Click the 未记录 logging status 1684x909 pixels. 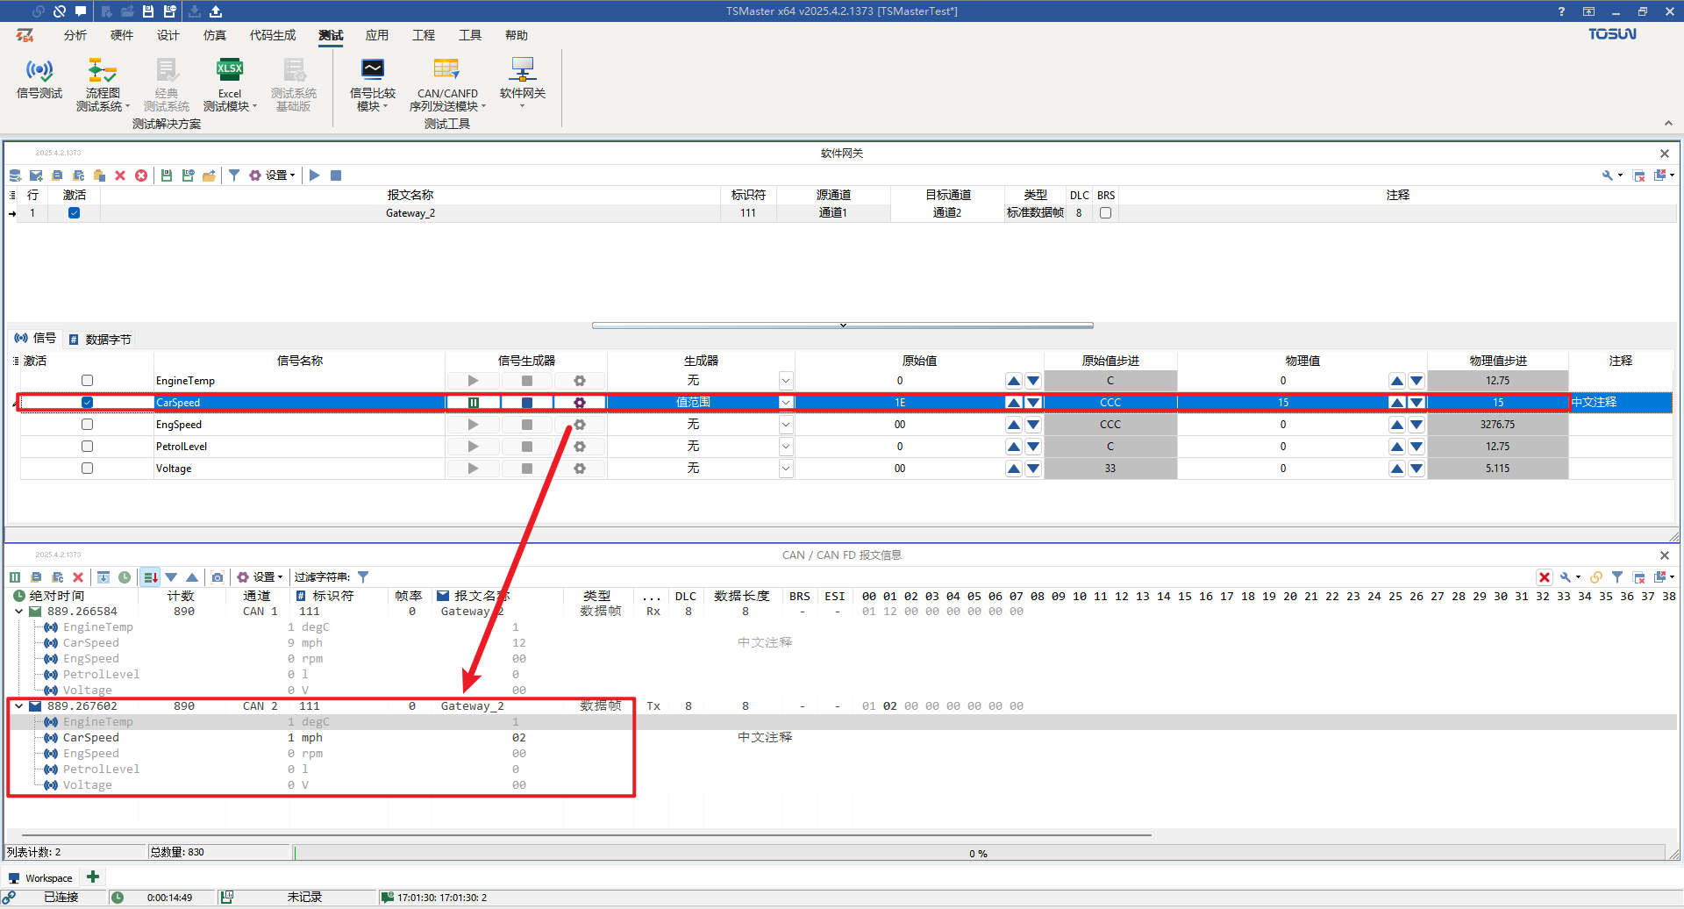click(x=304, y=898)
